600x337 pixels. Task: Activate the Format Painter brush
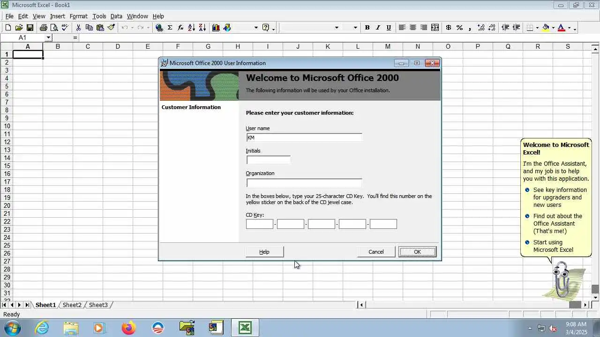(x=111, y=28)
